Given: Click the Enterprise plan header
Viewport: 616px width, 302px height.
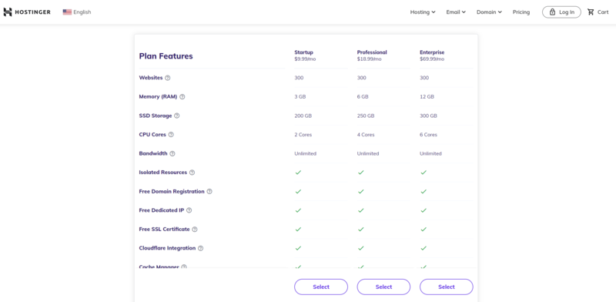Looking at the screenshot, I should pyautogui.click(x=432, y=52).
